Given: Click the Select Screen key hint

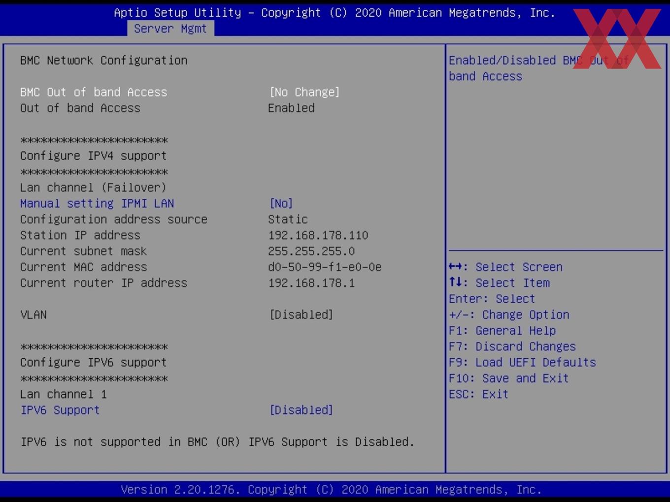Looking at the screenshot, I should point(506,267).
